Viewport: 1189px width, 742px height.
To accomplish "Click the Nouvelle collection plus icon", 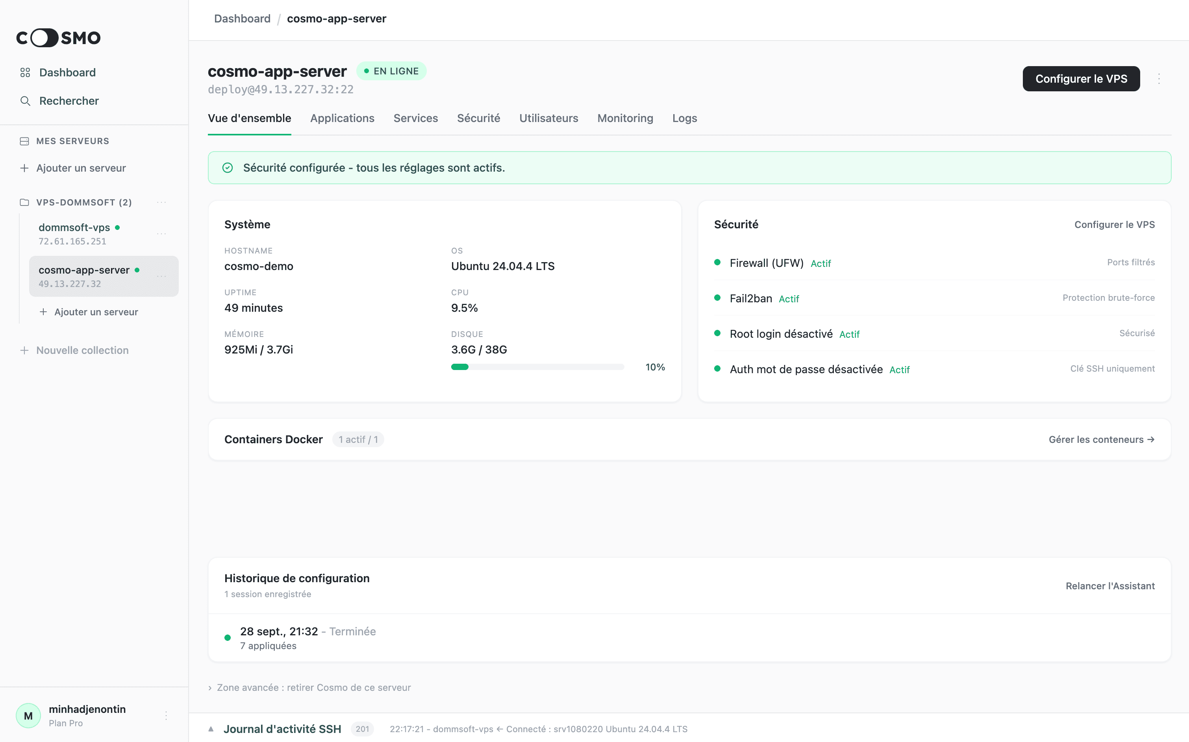I will (24, 350).
